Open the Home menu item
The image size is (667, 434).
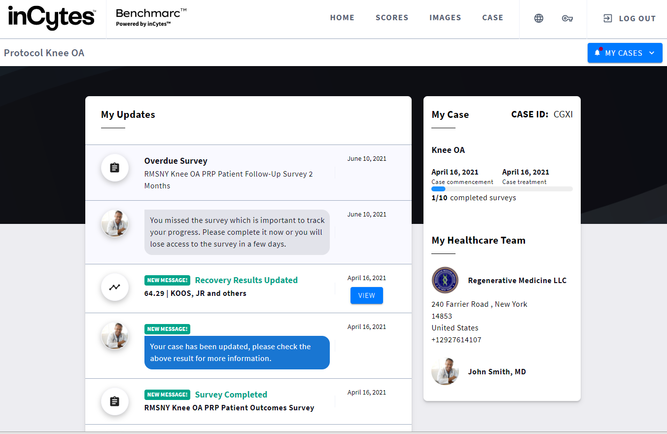342,18
